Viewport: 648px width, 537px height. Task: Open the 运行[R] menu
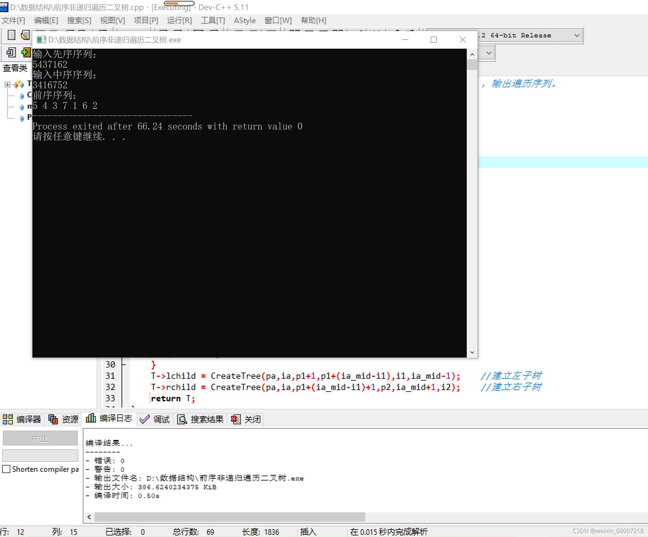[x=179, y=21]
